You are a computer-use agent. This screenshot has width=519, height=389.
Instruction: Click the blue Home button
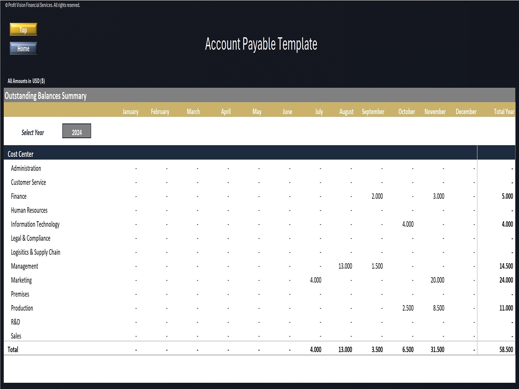point(23,48)
